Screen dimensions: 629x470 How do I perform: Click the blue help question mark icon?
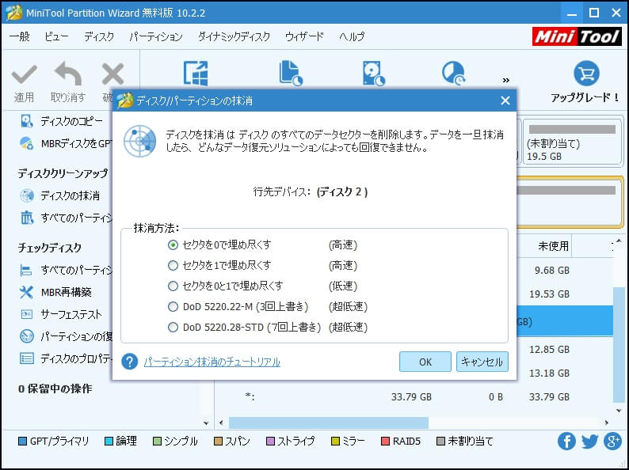coord(130,362)
